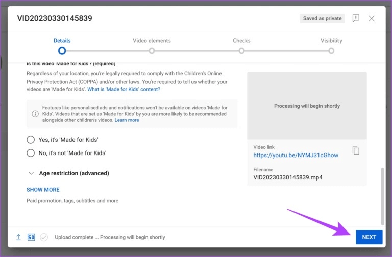
Task: Select the Details step circle
Action: pos(62,50)
